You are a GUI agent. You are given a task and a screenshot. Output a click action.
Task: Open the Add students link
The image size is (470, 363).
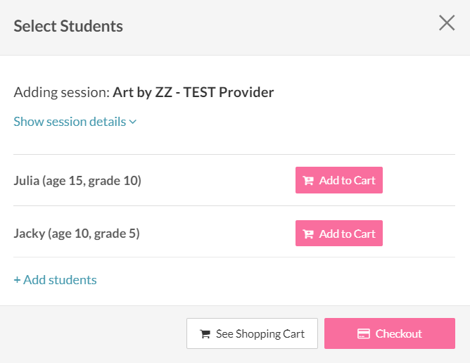coord(55,280)
